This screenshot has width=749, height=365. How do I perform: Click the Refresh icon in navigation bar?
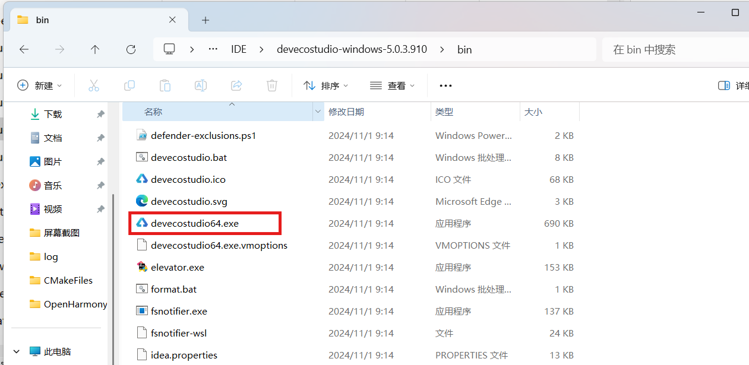(131, 49)
